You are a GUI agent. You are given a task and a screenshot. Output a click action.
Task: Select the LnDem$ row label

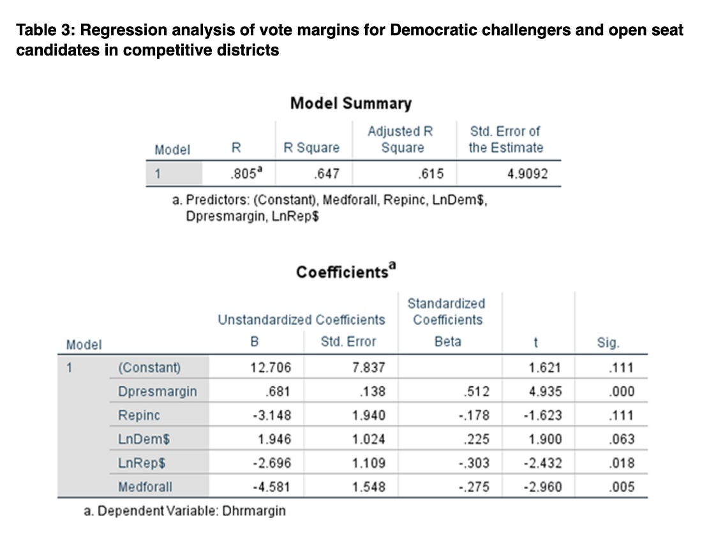pos(144,439)
